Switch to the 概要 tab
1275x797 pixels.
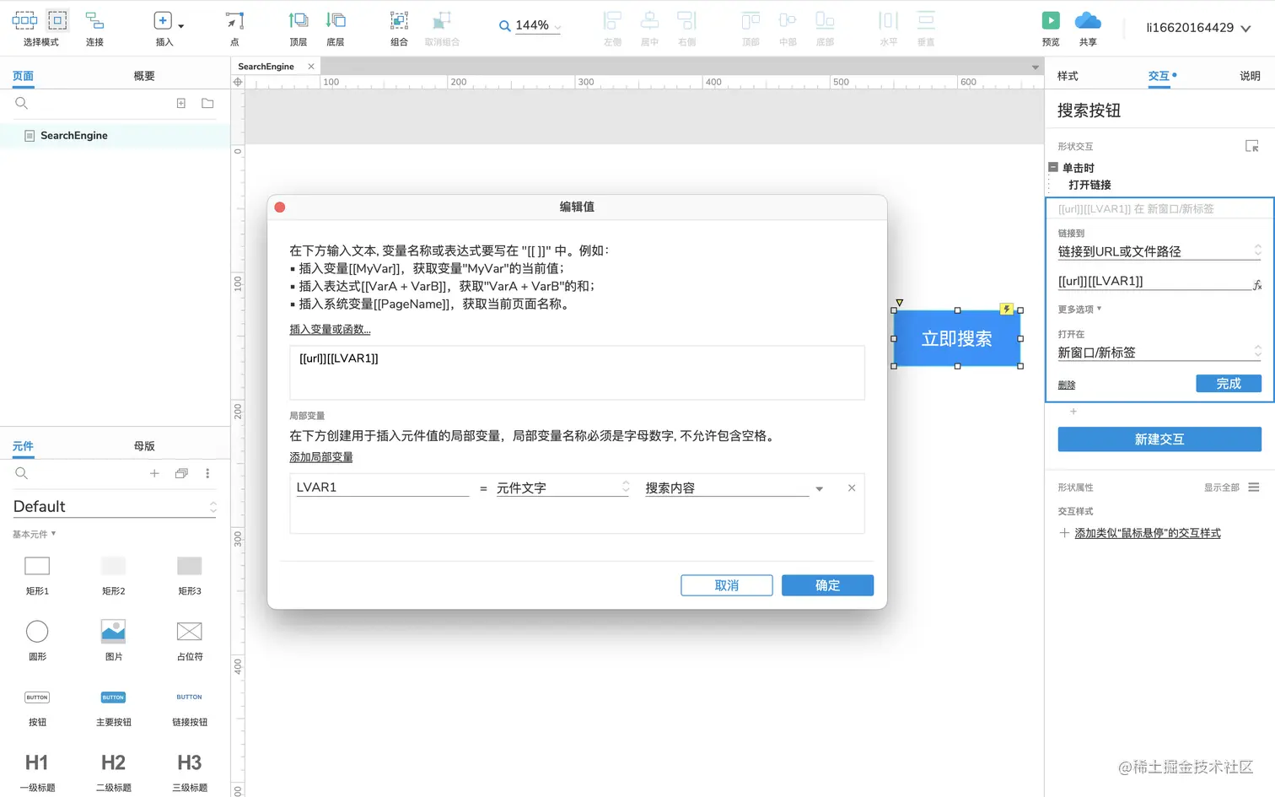pos(144,76)
